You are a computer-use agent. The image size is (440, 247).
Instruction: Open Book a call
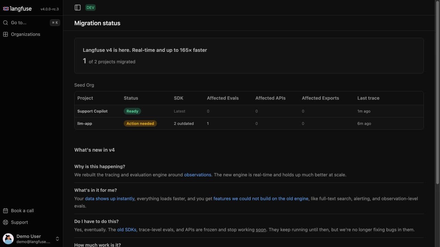tap(31, 211)
